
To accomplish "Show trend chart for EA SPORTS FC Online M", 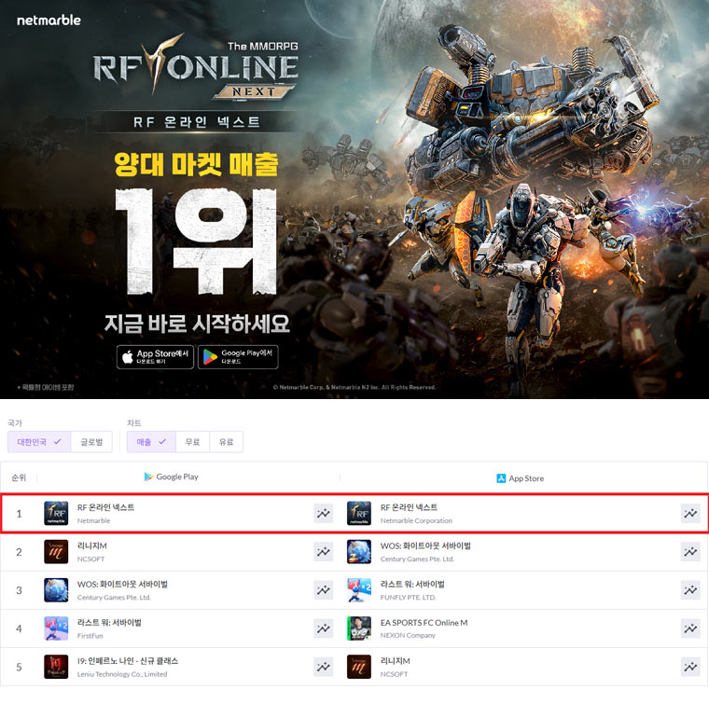I will (690, 628).
